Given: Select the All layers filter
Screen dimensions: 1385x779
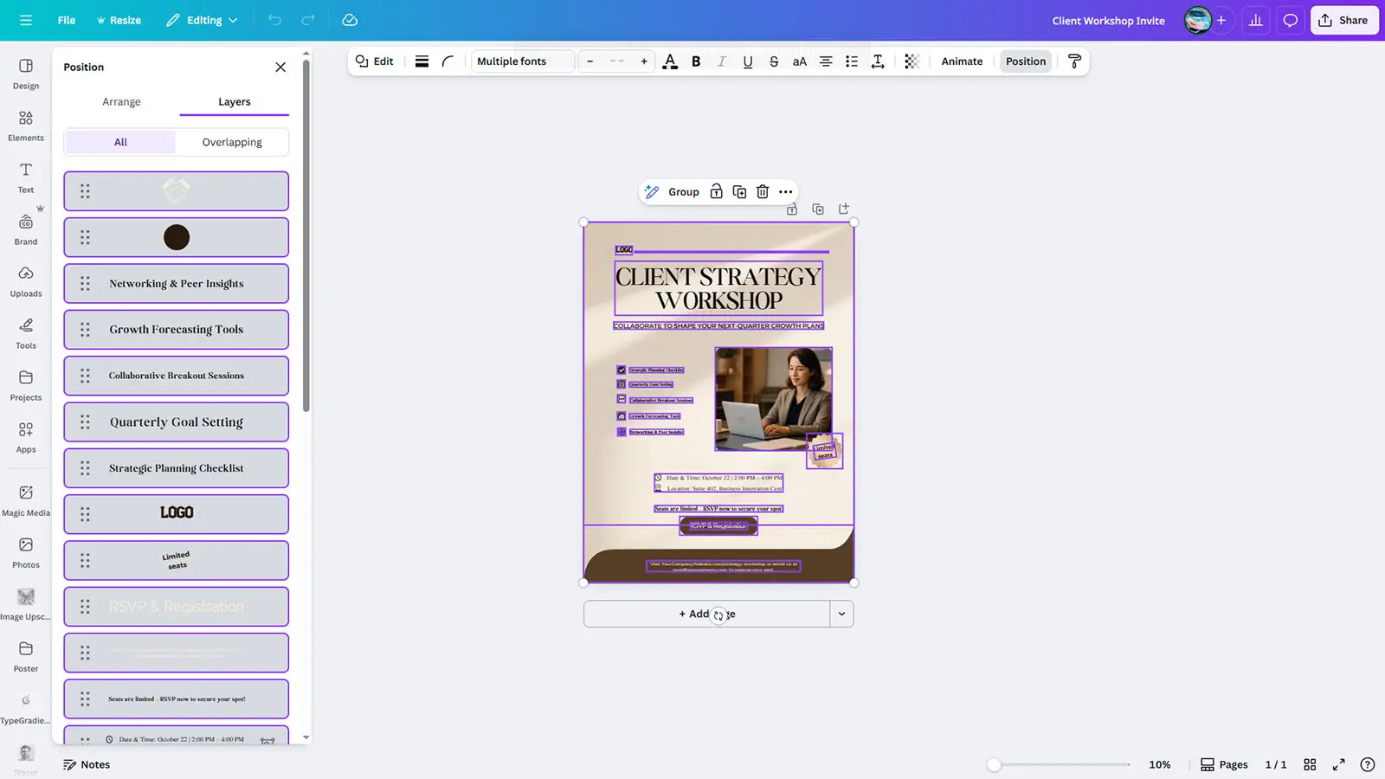Looking at the screenshot, I should click(120, 142).
